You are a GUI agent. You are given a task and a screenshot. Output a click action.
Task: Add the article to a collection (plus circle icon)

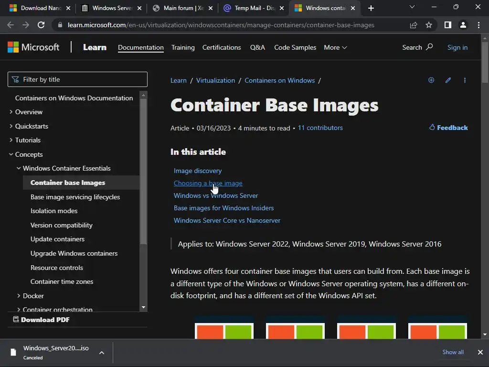point(431,80)
